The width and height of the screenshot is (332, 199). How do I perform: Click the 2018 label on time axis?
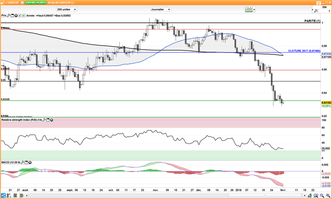[x=238, y=190]
